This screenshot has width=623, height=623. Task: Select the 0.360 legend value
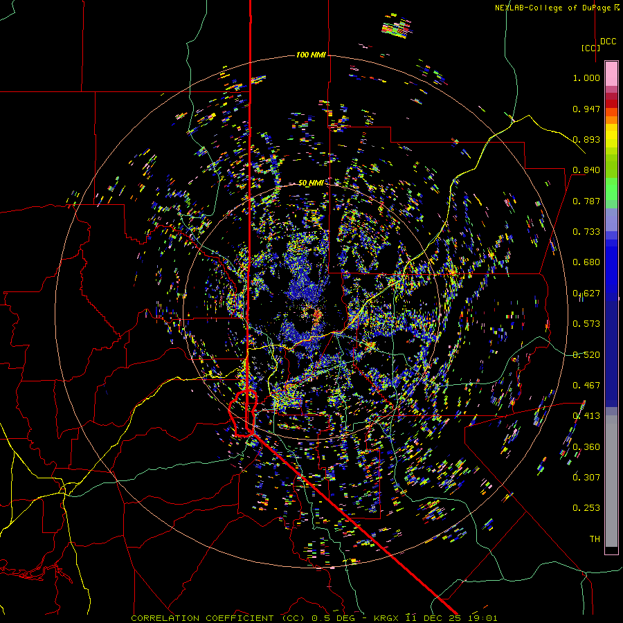pyautogui.click(x=586, y=447)
